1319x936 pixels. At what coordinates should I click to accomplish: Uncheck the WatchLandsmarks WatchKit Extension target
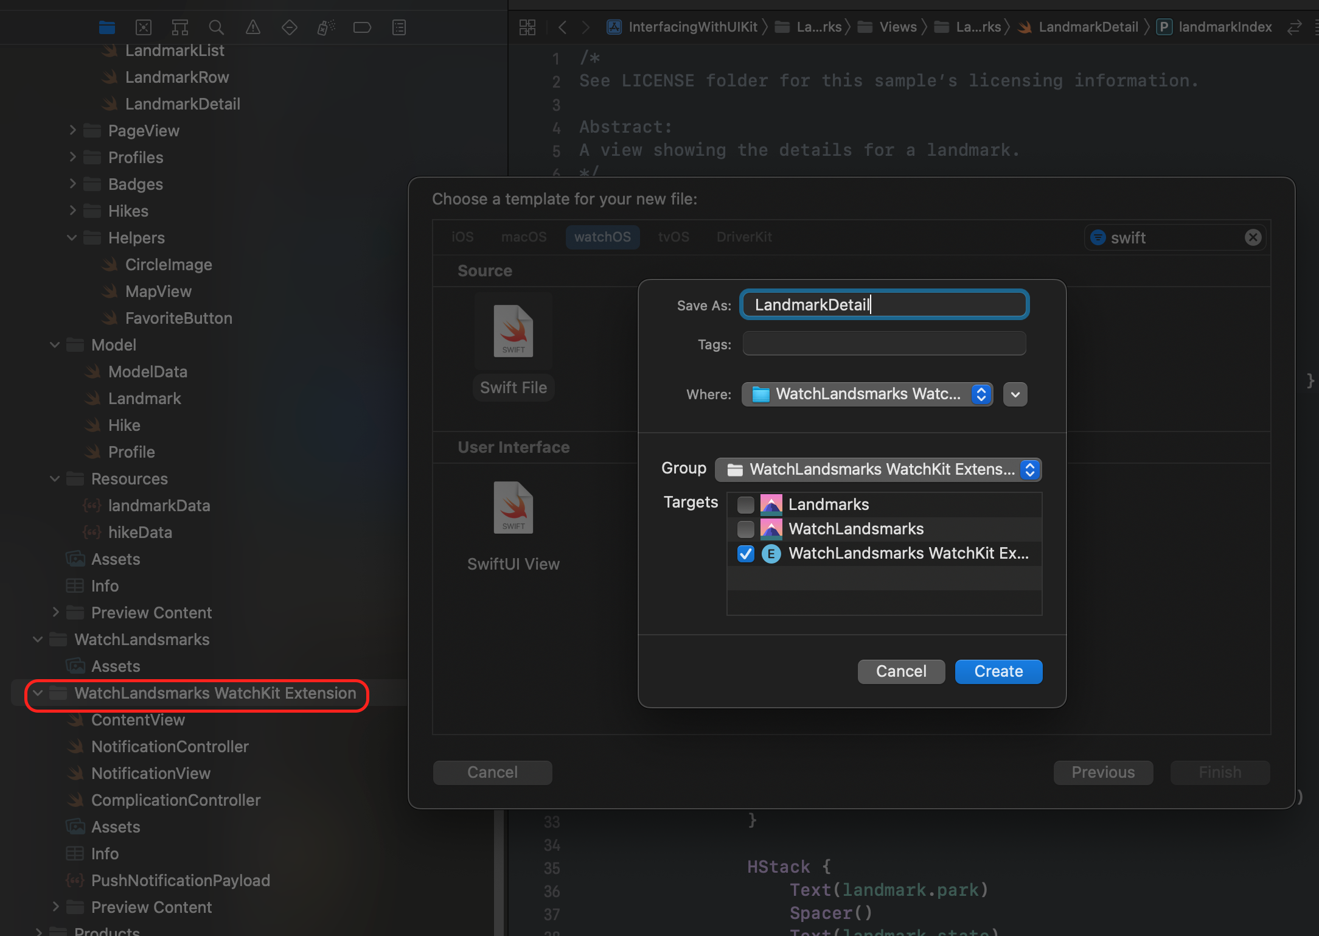(x=745, y=553)
